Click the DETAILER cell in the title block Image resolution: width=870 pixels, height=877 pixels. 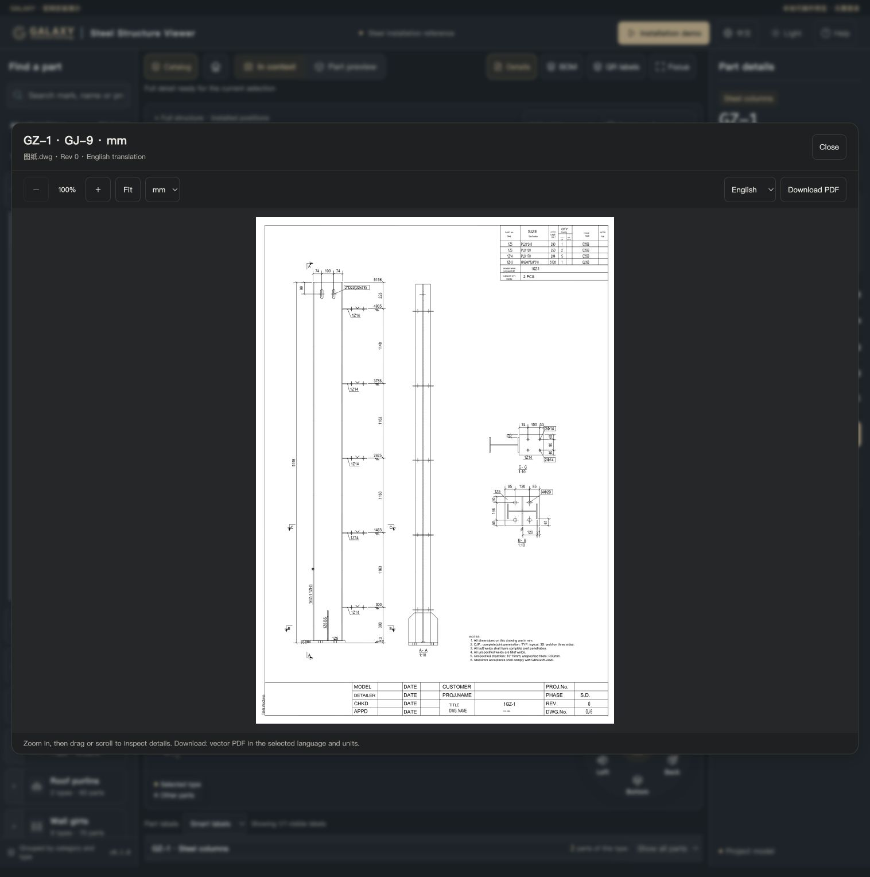pos(364,695)
